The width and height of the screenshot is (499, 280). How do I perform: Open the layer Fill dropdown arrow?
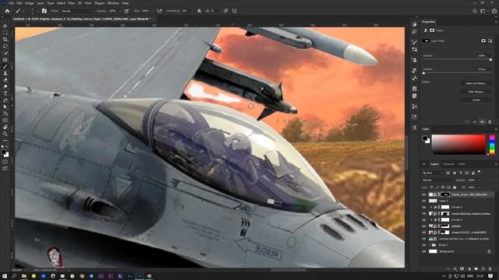tap(478, 187)
